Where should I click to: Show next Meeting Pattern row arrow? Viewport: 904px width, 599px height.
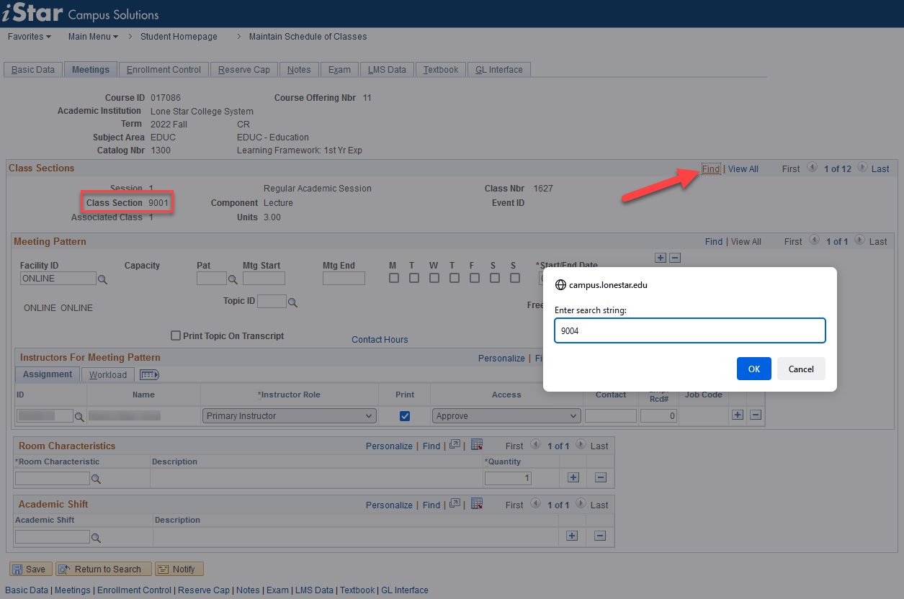[x=860, y=240]
